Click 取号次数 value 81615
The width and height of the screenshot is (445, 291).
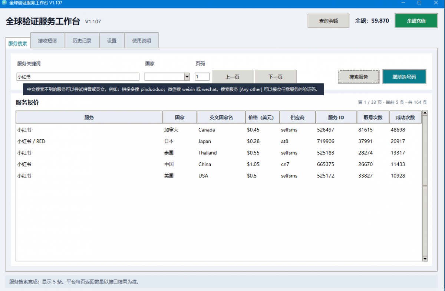366,130
